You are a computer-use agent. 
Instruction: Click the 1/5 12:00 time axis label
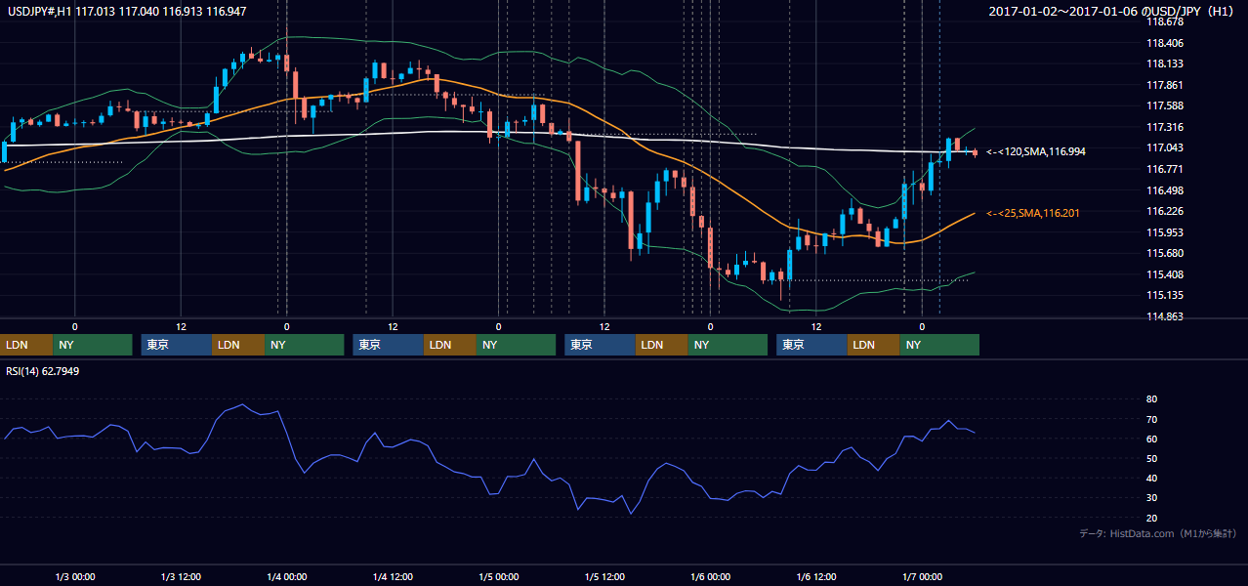point(604,576)
